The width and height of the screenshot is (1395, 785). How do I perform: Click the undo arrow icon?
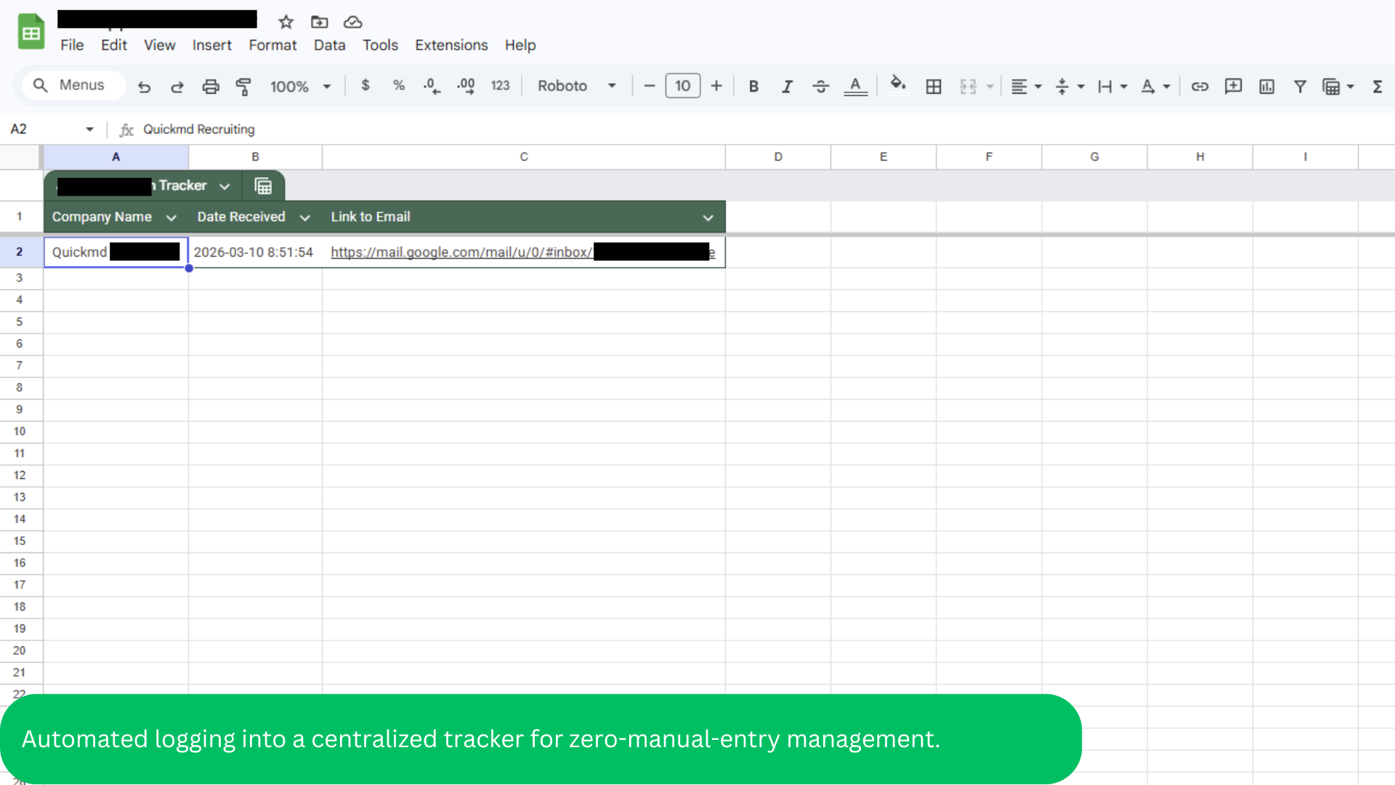[144, 86]
